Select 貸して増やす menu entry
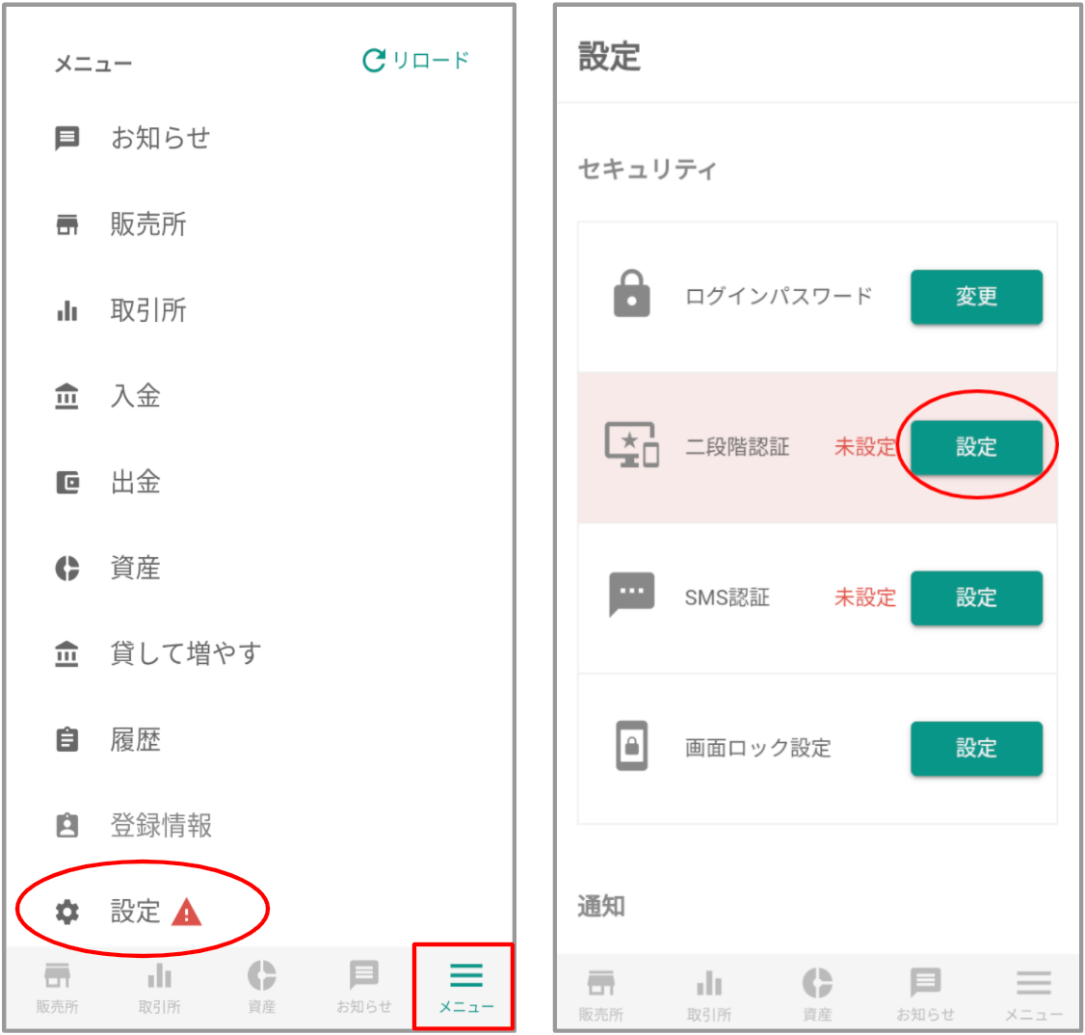This screenshot has width=1085, height=1035. 186,653
